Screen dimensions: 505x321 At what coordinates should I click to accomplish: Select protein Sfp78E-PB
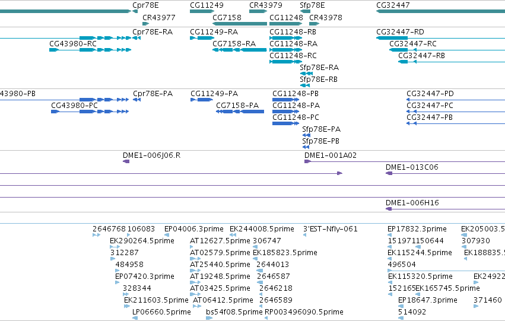[x=320, y=141]
